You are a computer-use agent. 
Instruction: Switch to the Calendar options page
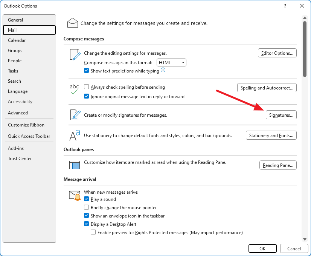(x=17, y=40)
